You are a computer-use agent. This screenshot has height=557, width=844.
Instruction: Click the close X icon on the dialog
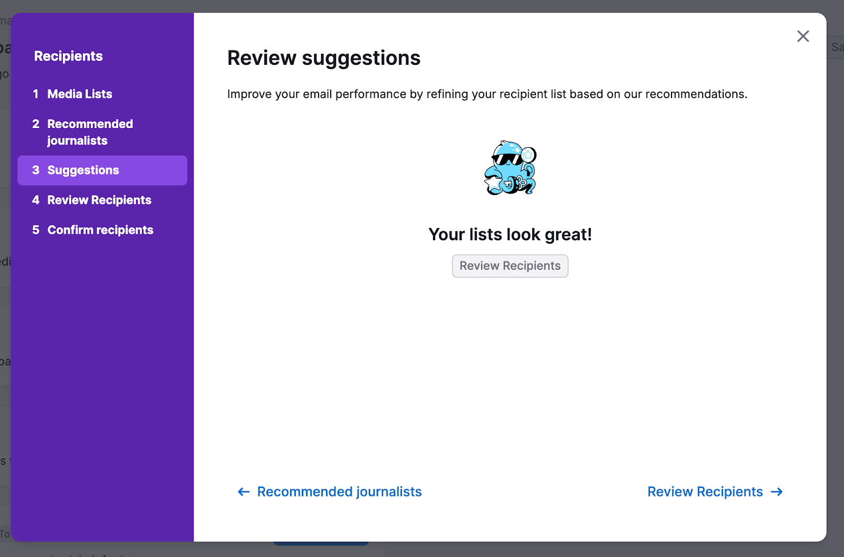coord(803,36)
